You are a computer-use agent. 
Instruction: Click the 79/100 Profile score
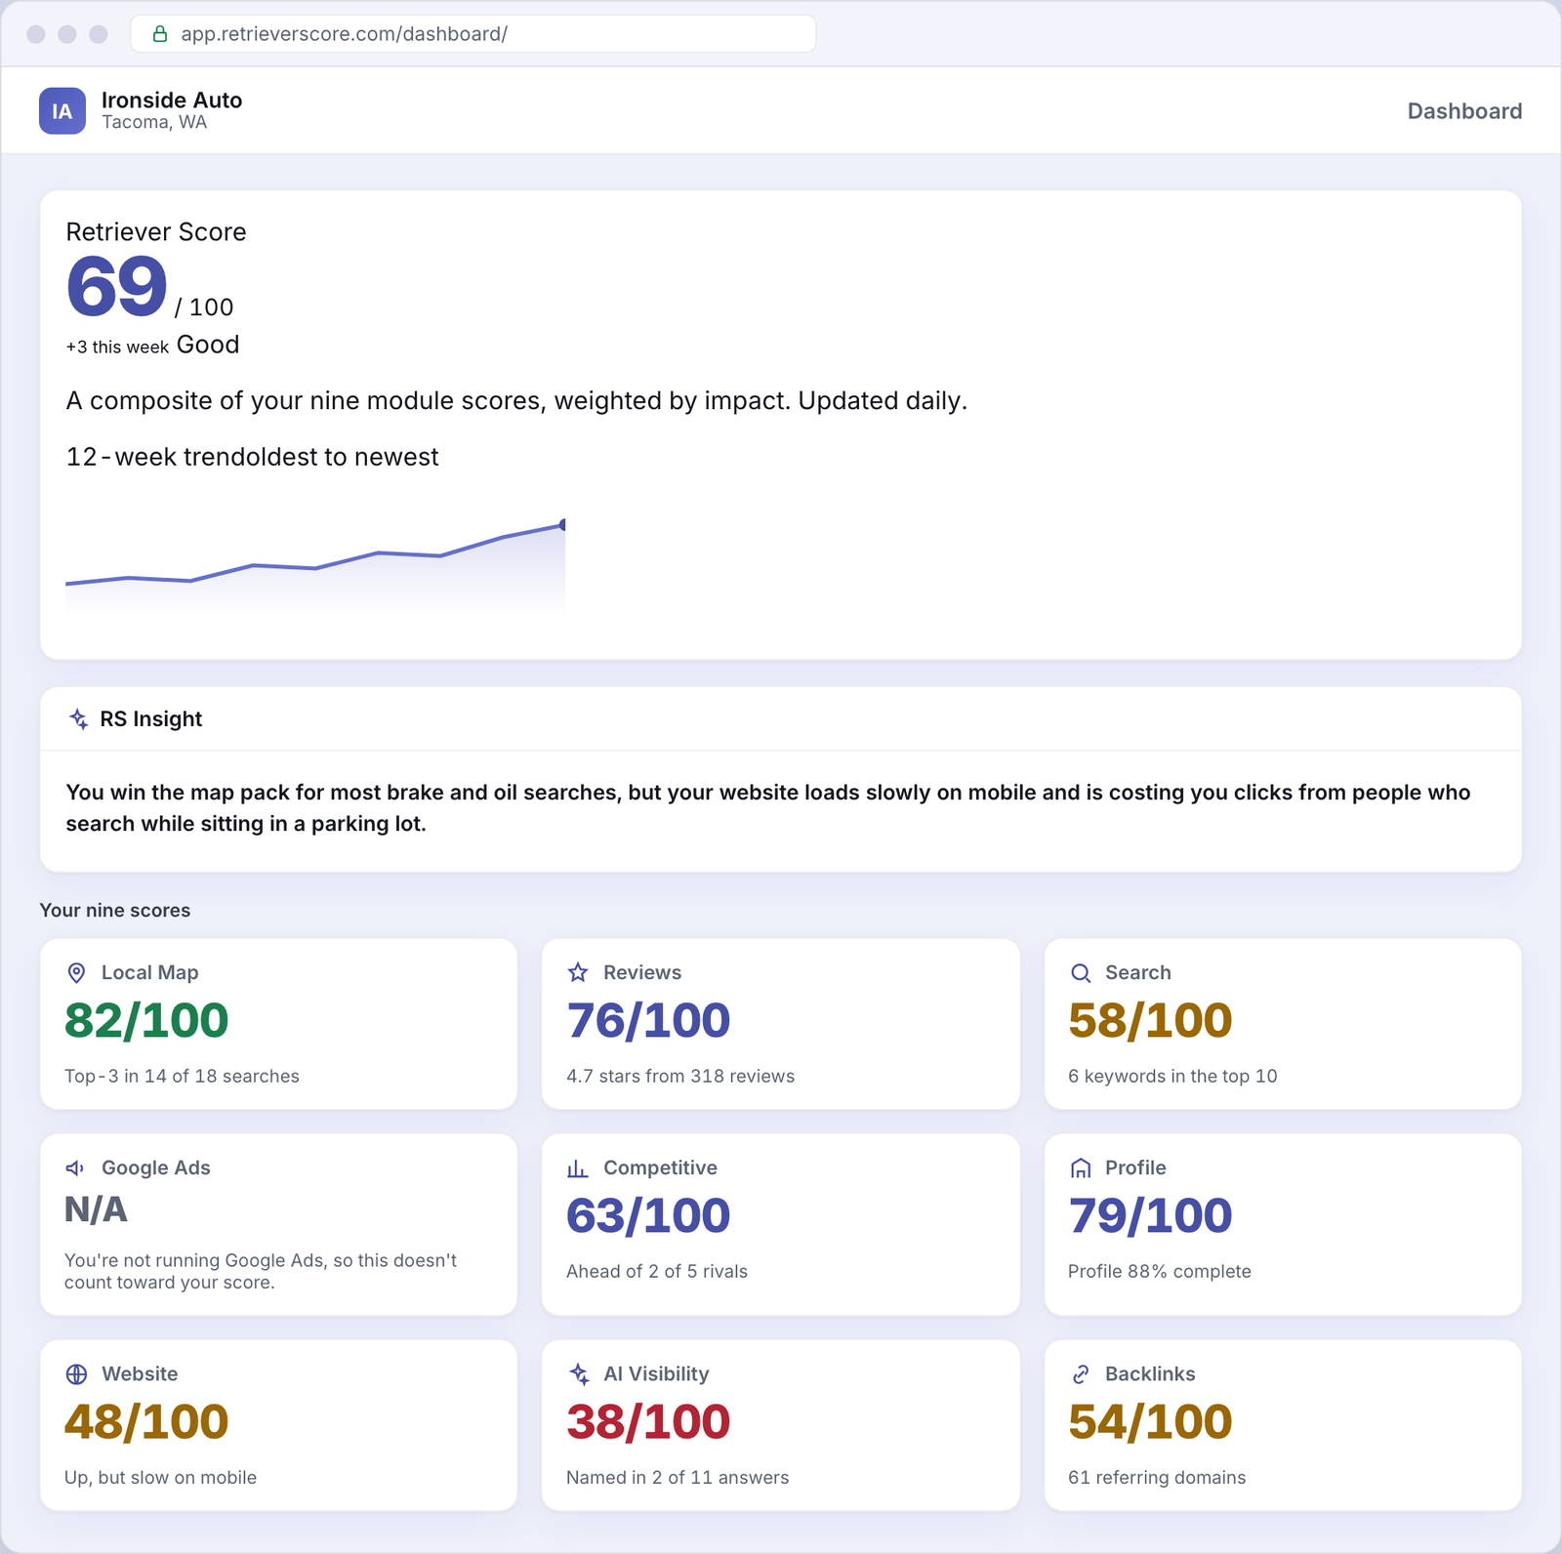pyautogui.click(x=1150, y=1216)
